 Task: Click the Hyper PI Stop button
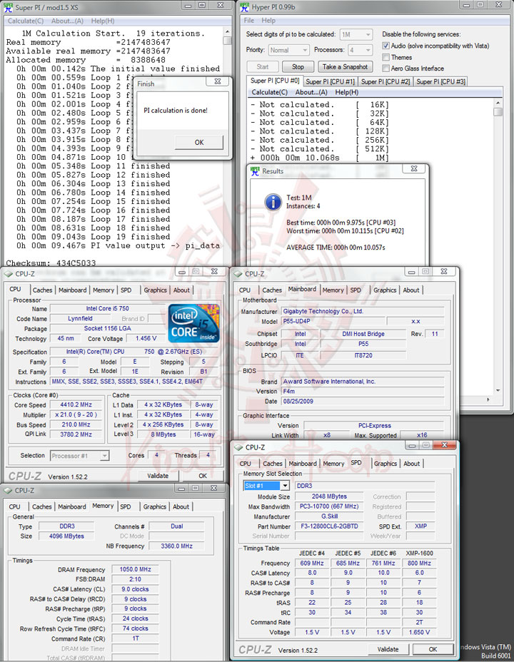(x=298, y=67)
